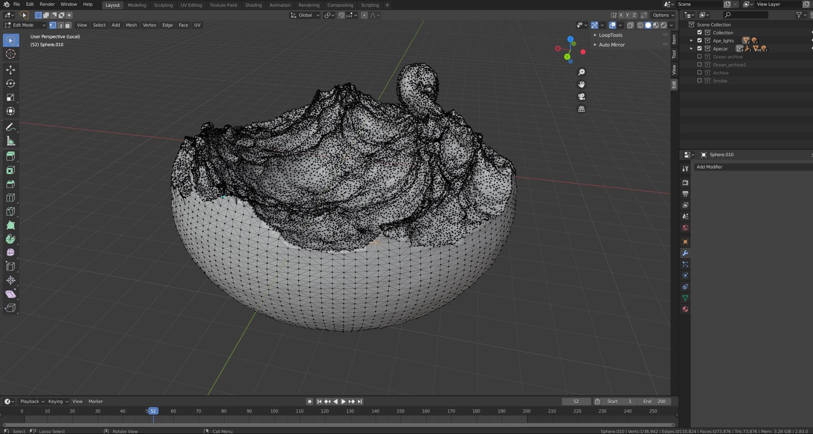
Task: Select the Move tool in toolbar
Action: click(x=11, y=70)
